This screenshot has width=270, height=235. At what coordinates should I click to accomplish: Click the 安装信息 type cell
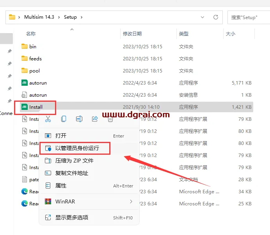pyautogui.click(x=188, y=95)
